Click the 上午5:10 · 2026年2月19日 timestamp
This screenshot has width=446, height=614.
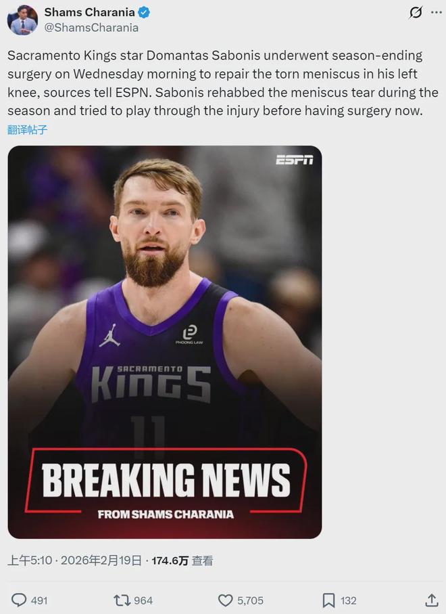74,561
